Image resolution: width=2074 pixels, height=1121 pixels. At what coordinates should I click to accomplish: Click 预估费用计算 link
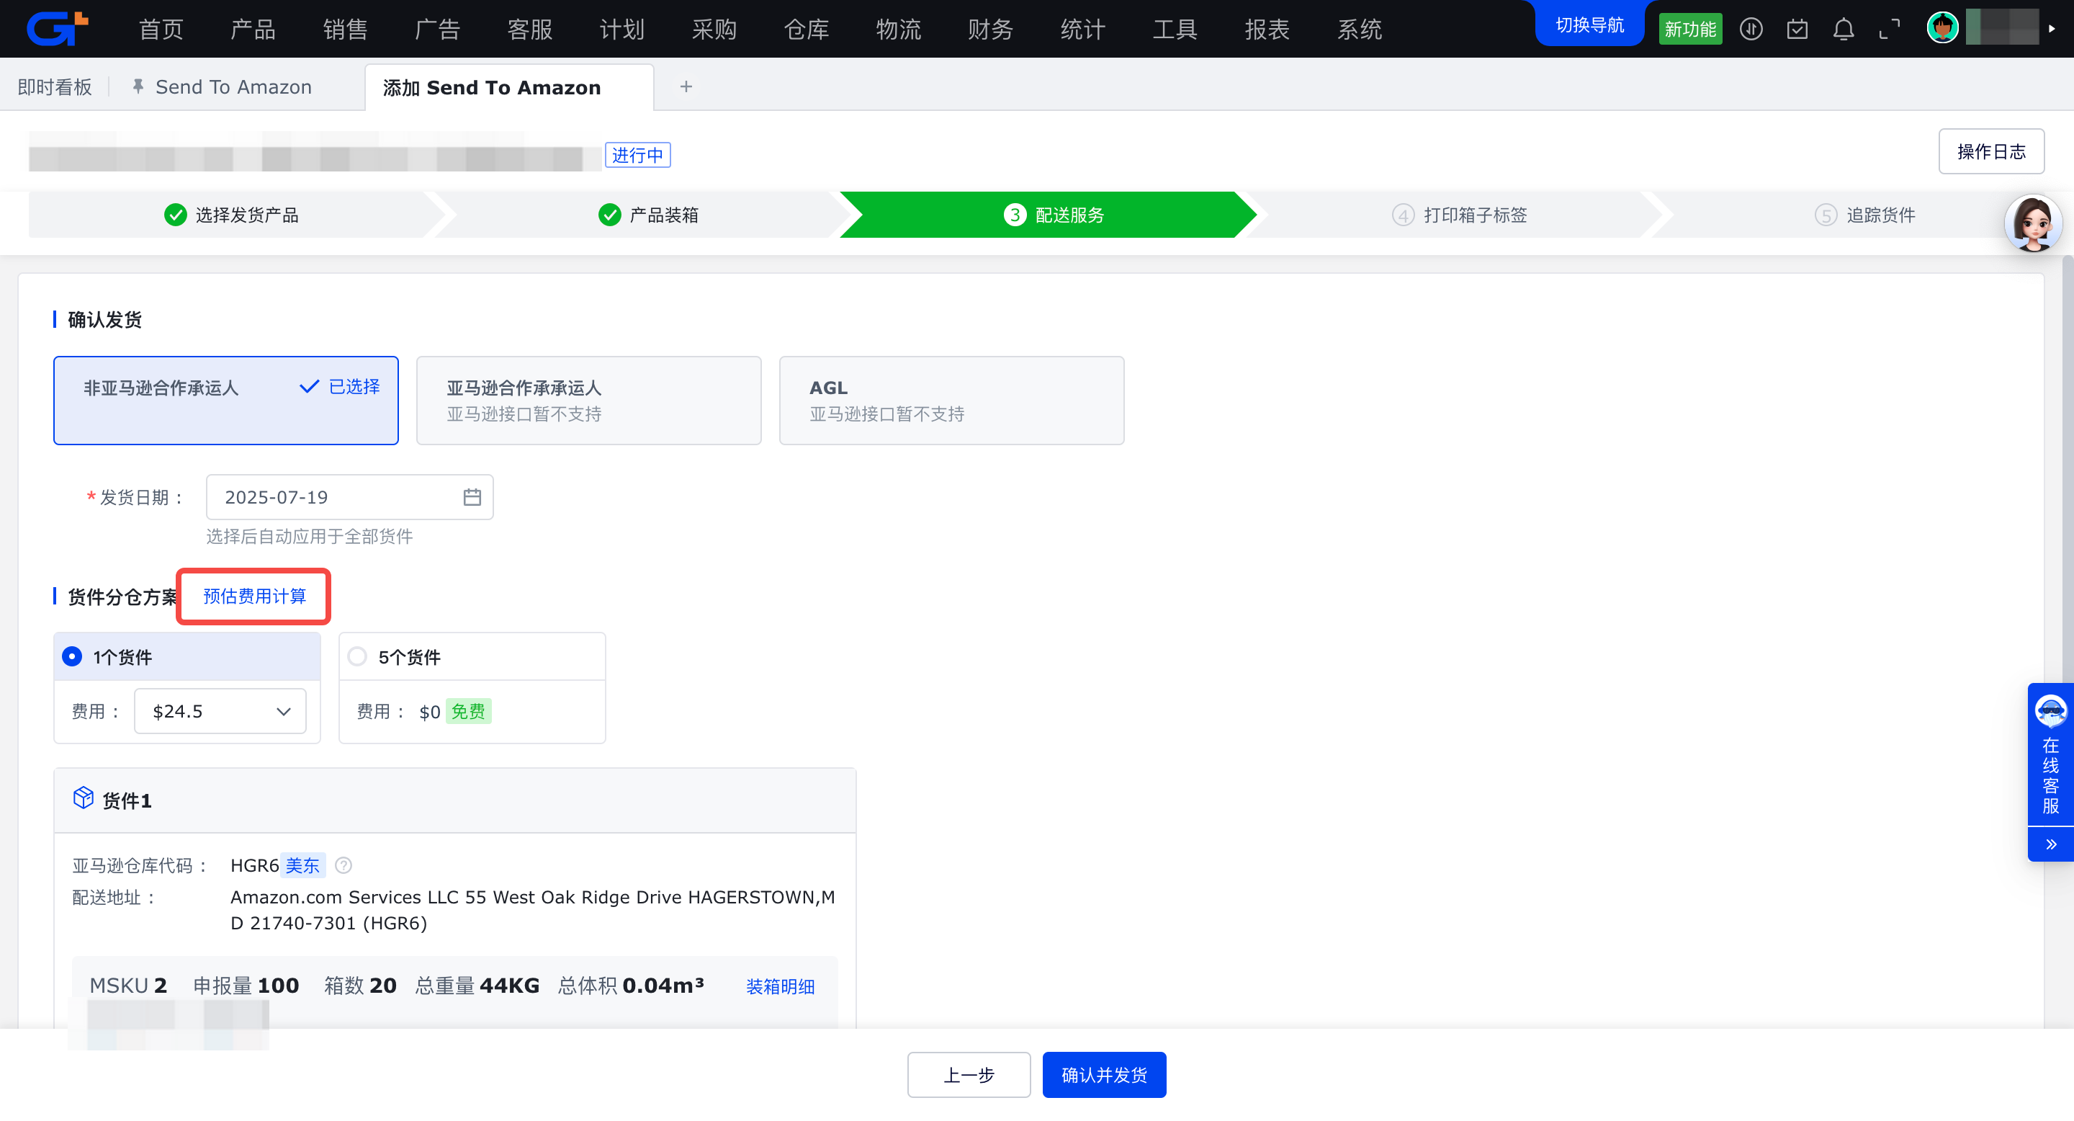(x=254, y=597)
